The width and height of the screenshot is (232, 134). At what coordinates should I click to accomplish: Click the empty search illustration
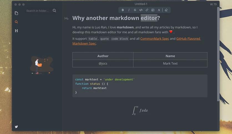point(42,65)
